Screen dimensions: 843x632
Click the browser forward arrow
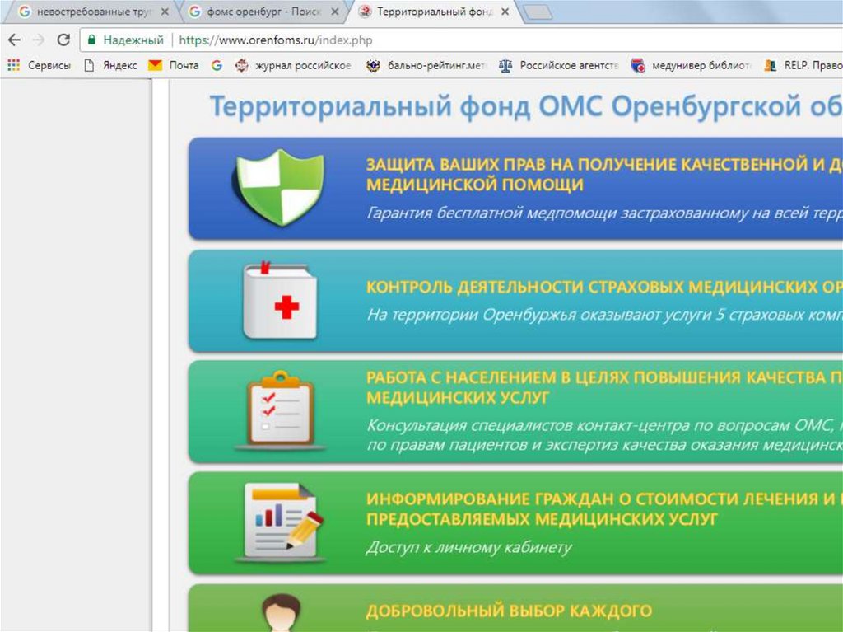pyautogui.click(x=39, y=40)
